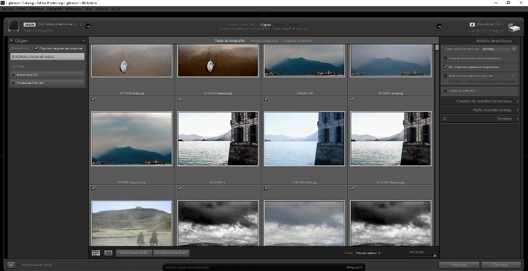Click the plus icon on Destino panel
Screen dimensions: 528x271
pyautogui.click(x=444, y=119)
